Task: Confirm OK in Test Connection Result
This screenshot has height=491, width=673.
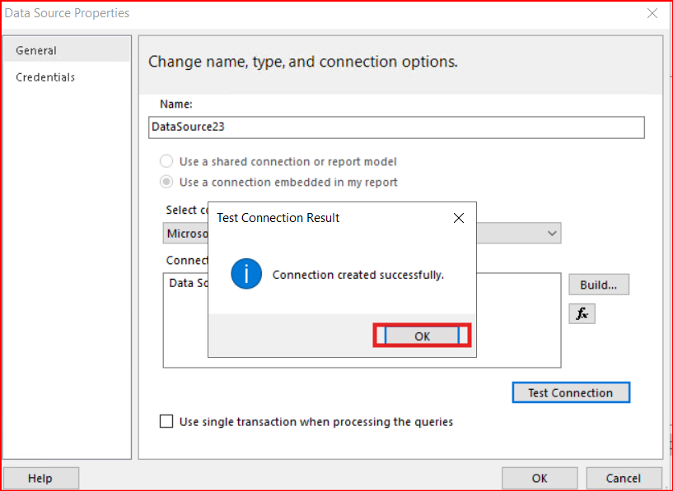Action: tap(422, 336)
